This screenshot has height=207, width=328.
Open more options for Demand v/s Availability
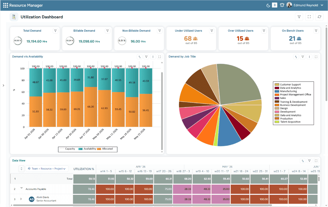point(153,57)
